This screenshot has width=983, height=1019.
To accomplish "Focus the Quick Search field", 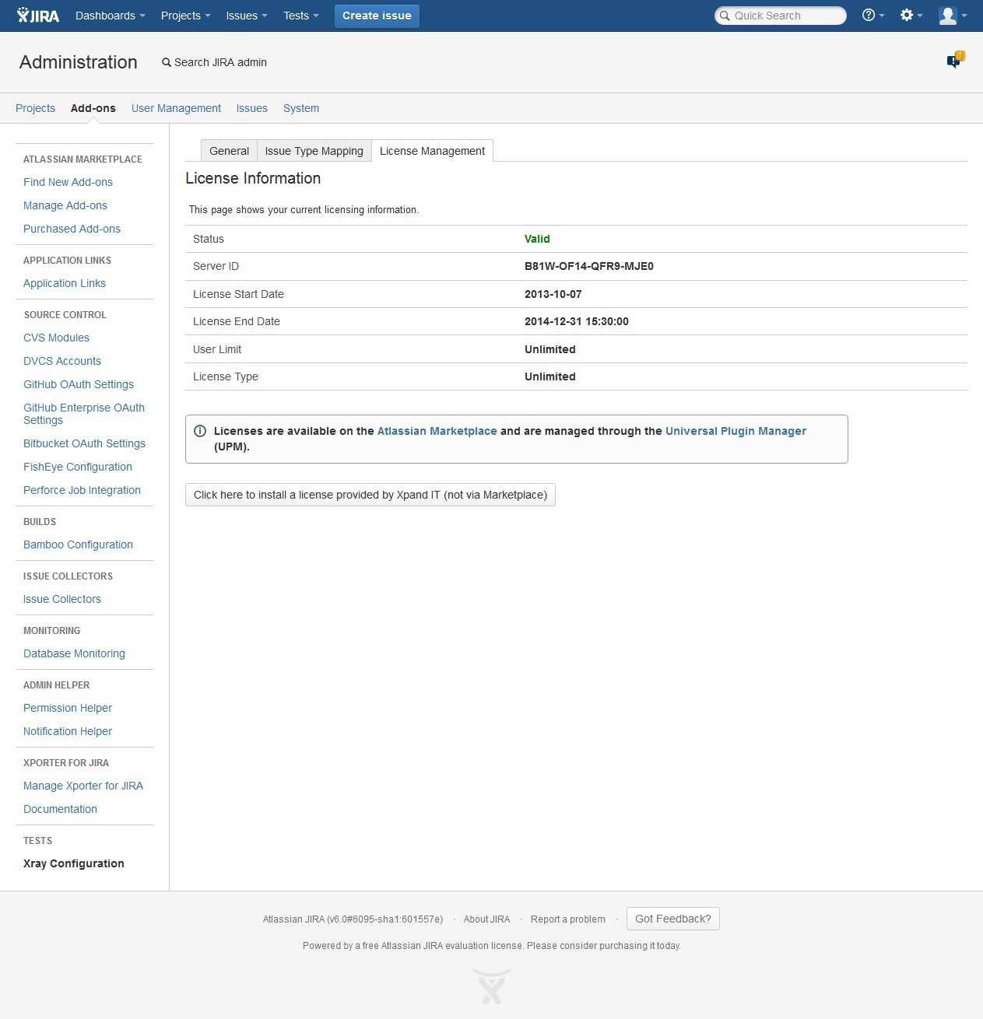I will point(781,16).
